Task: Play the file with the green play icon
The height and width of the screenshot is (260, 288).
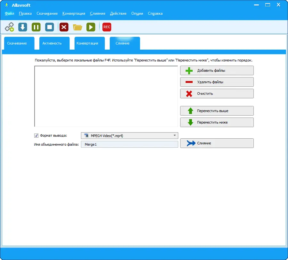Action: pos(91,27)
